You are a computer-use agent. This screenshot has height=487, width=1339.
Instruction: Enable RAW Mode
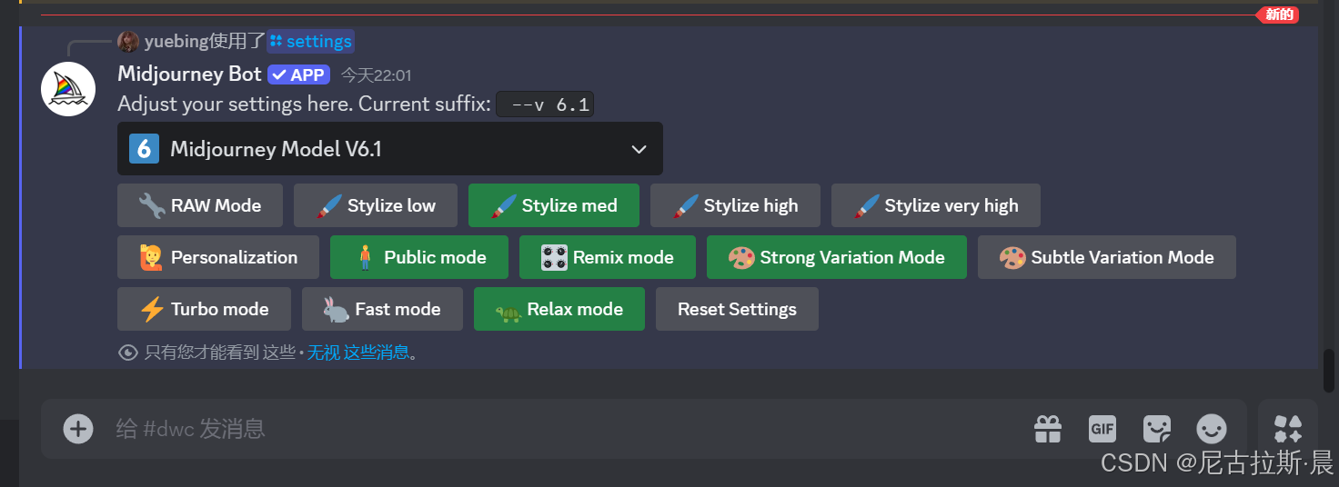coord(200,205)
